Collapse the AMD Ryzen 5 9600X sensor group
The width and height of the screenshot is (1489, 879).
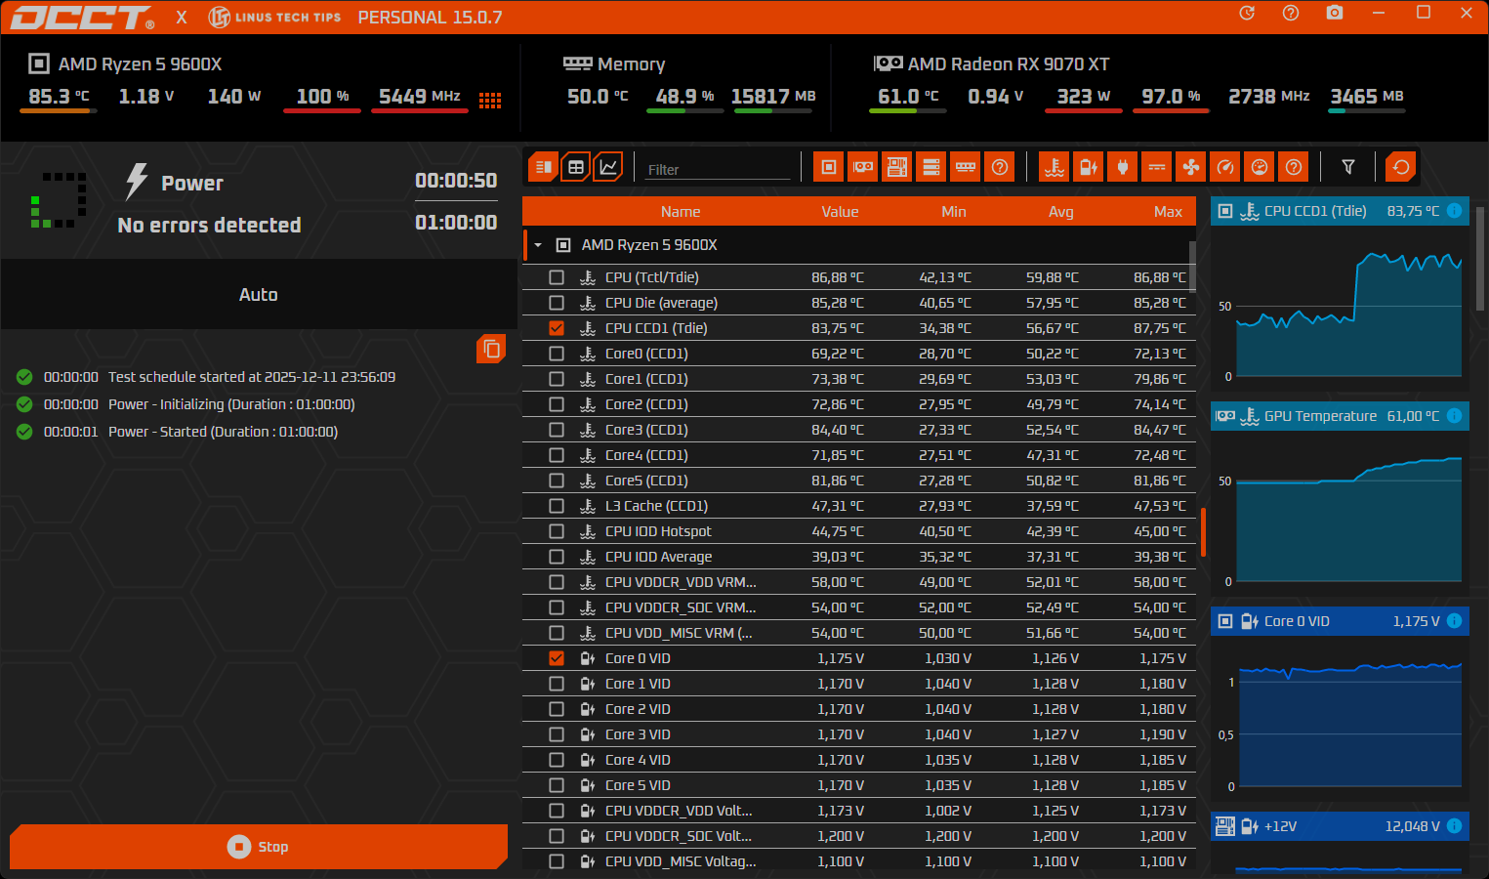(x=538, y=245)
